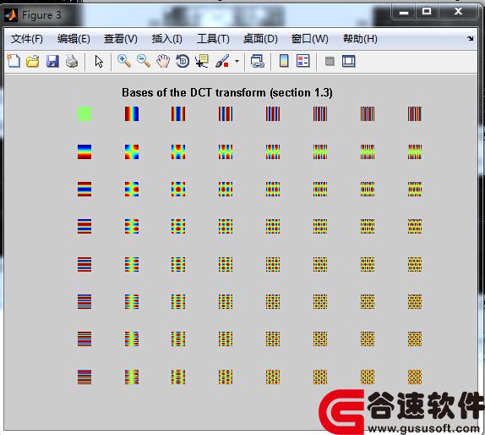Image resolution: width=485 pixels, height=435 pixels.
Task: Open the 文件(F) menu
Action: coord(27,39)
